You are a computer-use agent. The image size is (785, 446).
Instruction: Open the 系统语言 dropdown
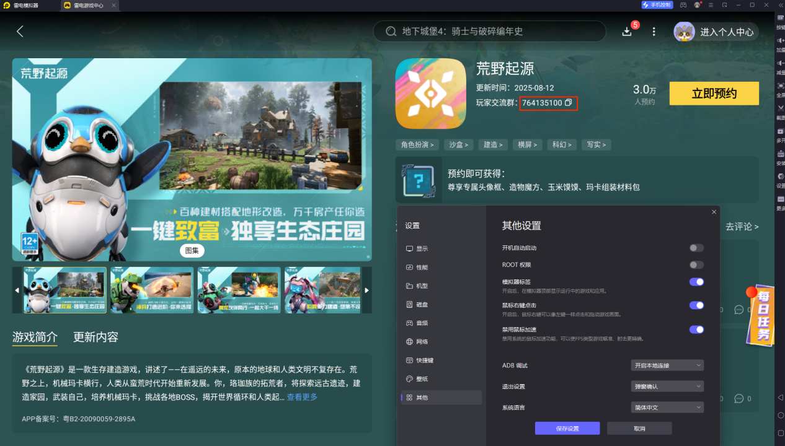pyautogui.click(x=667, y=408)
